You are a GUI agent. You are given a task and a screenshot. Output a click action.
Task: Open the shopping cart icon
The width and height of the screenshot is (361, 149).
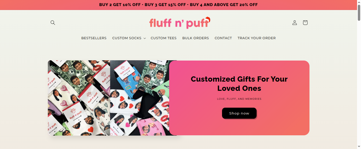305,23
